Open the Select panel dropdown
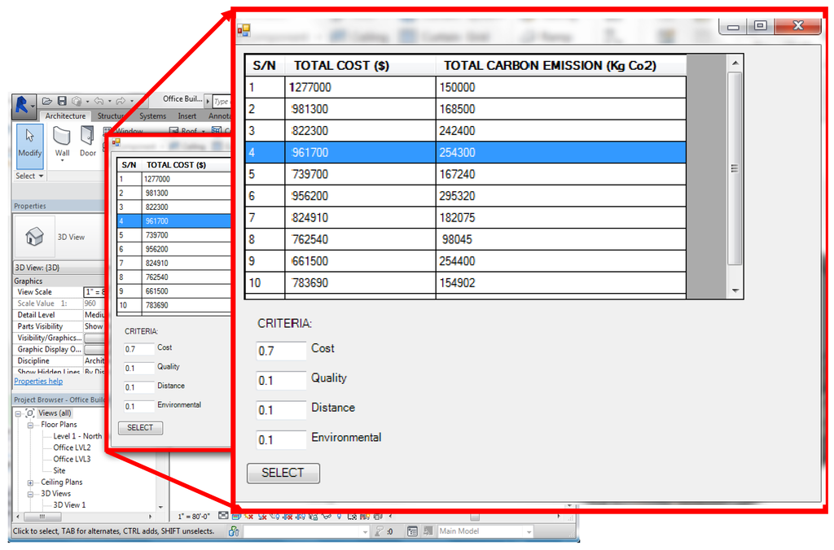834x550 pixels. pos(30,176)
